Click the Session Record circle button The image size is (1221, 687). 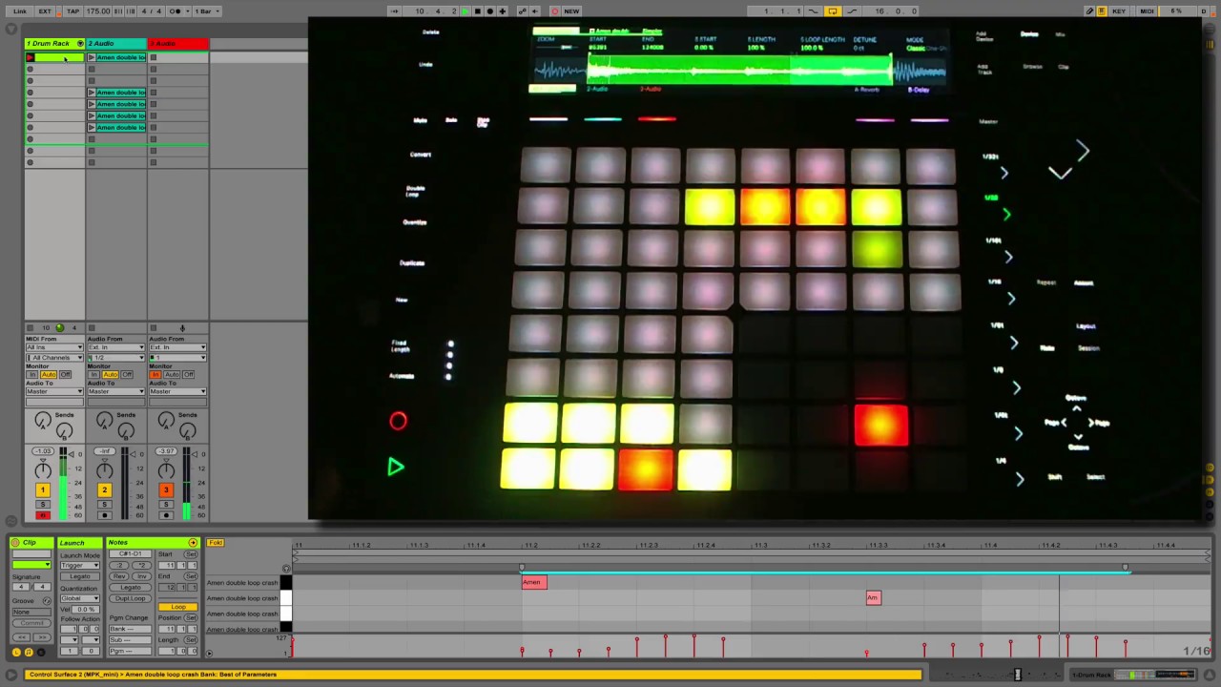554,11
